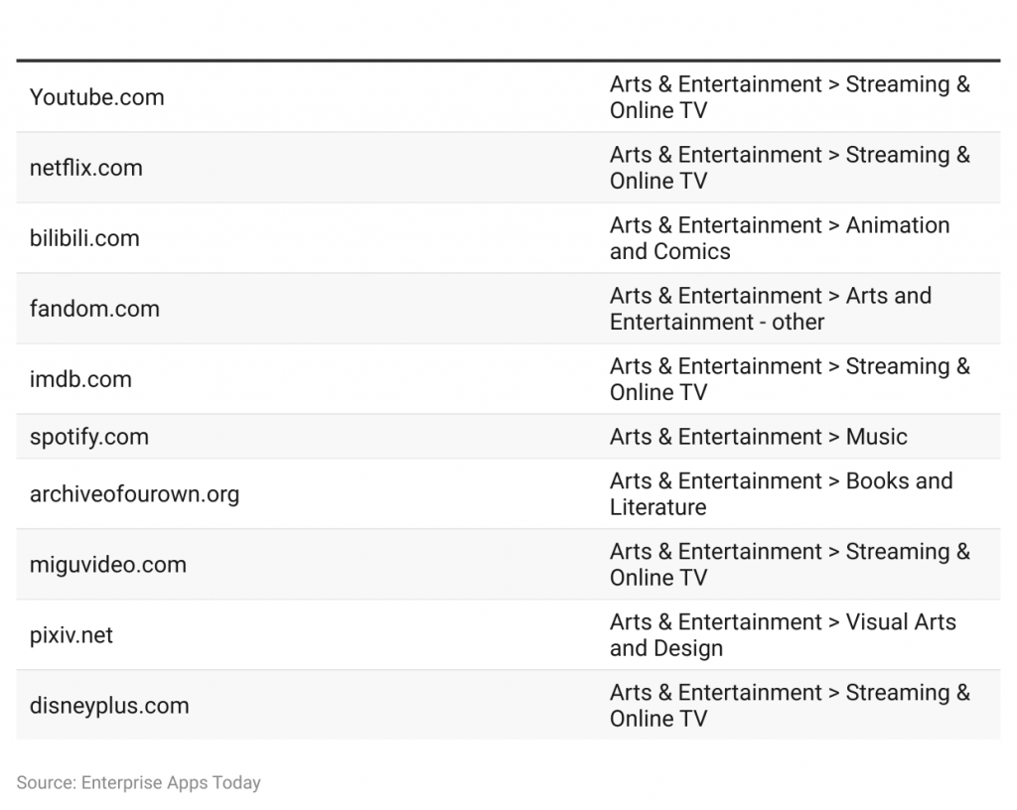Screen dimensions: 1017x810
Task: Select the bilibili.com website link
Action: 84,238
